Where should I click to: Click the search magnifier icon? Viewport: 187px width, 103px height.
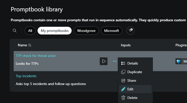15,31
